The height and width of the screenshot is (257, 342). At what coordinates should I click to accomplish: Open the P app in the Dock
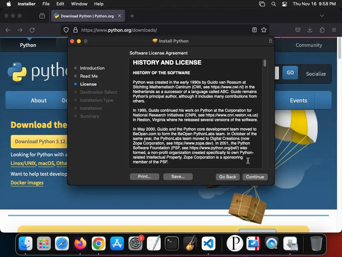click(x=235, y=244)
